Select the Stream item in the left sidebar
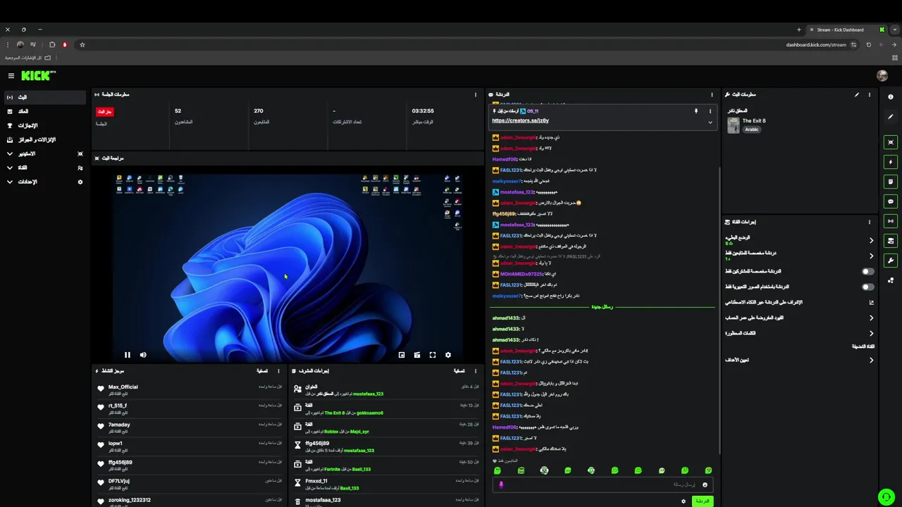Viewport: 902px width, 507px height. click(x=44, y=97)
